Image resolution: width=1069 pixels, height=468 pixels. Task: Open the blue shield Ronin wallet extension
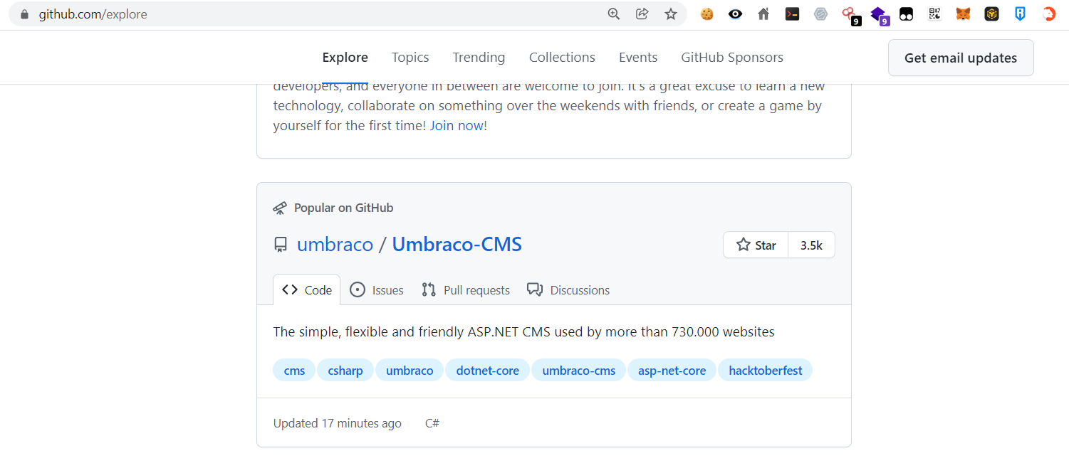click(1020, 14)
